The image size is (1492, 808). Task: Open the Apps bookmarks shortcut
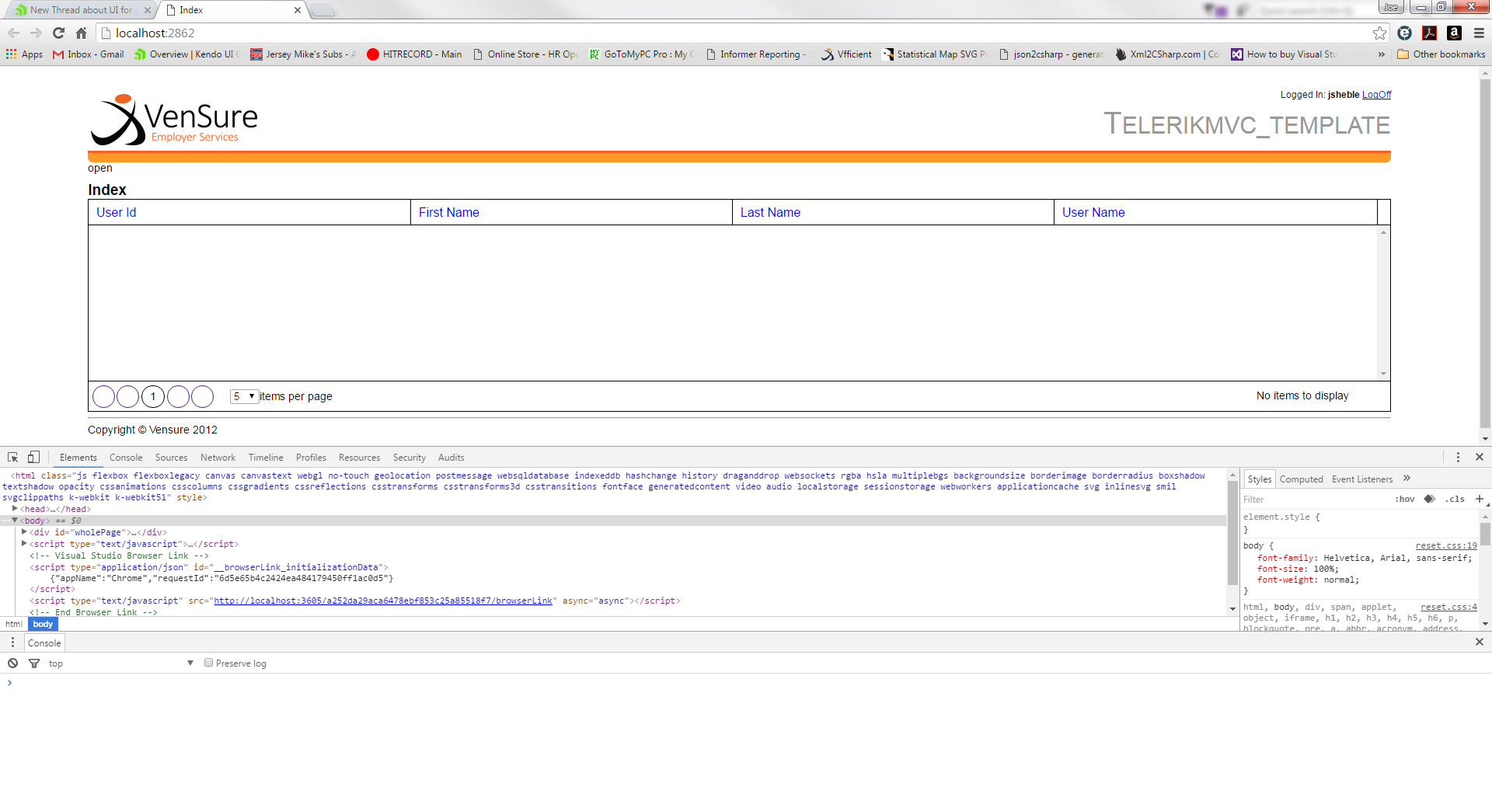pyautogui.click(x=24, y=54)
